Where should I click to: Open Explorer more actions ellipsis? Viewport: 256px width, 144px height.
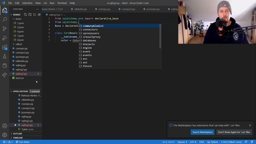click(x=37, y=9)
